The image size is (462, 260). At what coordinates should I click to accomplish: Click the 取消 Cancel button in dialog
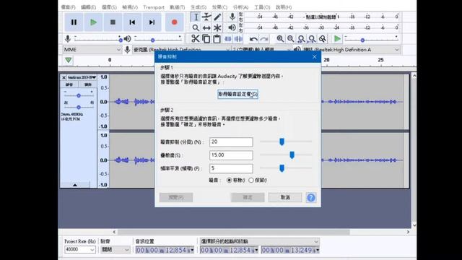tap(285, 197)
